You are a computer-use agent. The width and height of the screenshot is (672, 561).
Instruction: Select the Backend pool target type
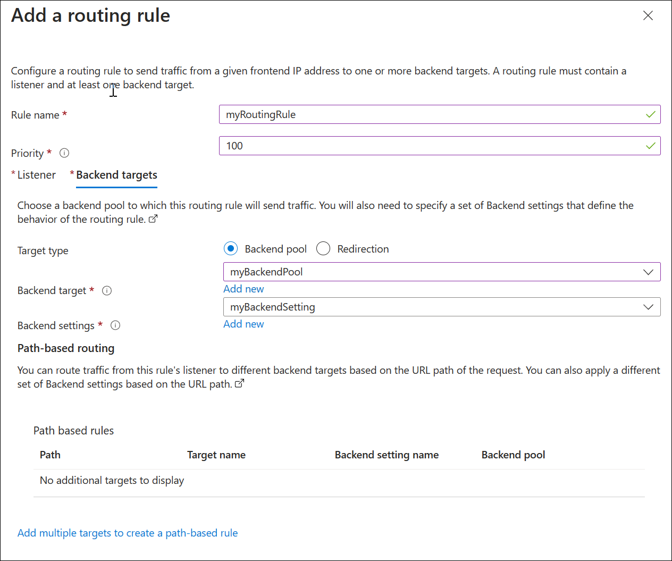(230, 248)
